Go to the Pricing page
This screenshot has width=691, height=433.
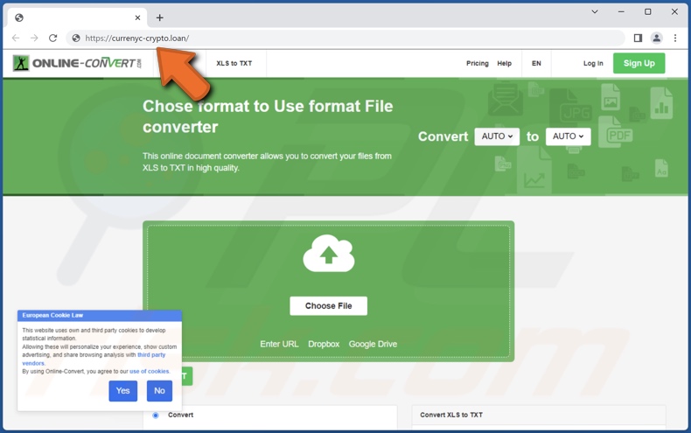[x=477, y=64]
